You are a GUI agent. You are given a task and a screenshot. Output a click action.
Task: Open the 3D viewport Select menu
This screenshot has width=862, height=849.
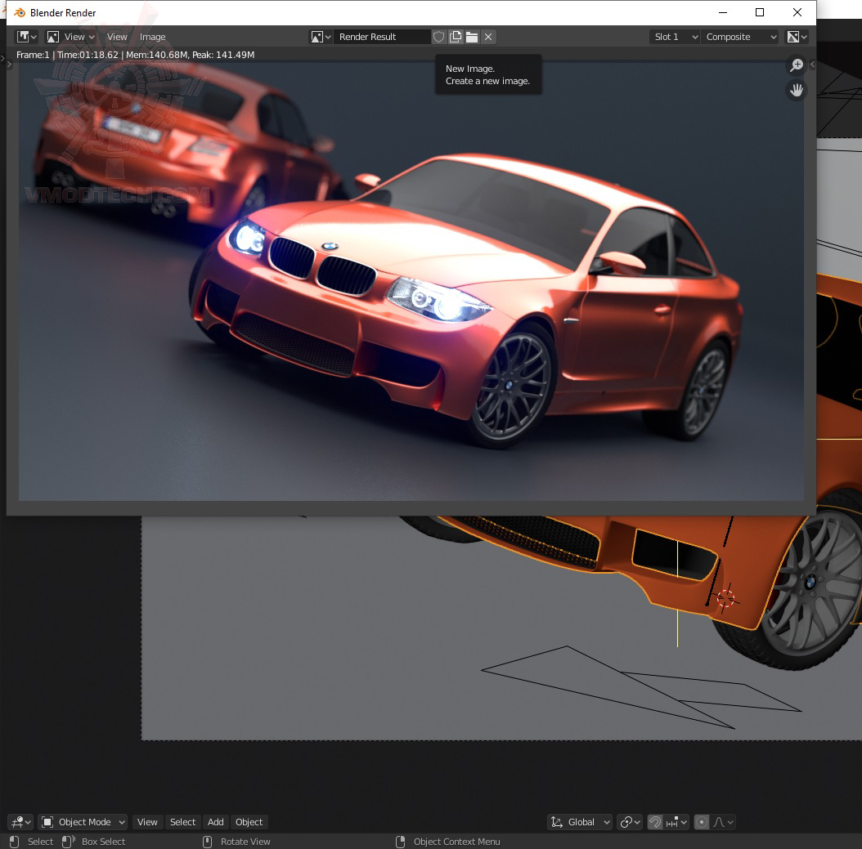pos(182,822)
